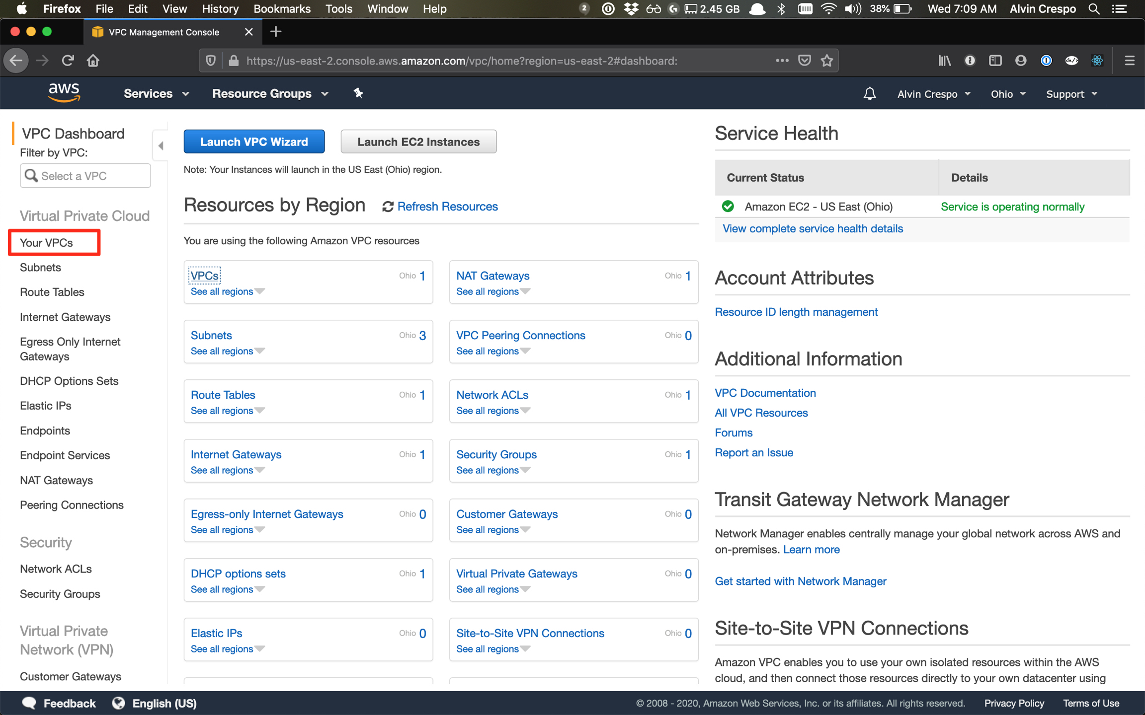Select the VPC Management Console tab
1145x715 pixels.
(x=164, y=31)
